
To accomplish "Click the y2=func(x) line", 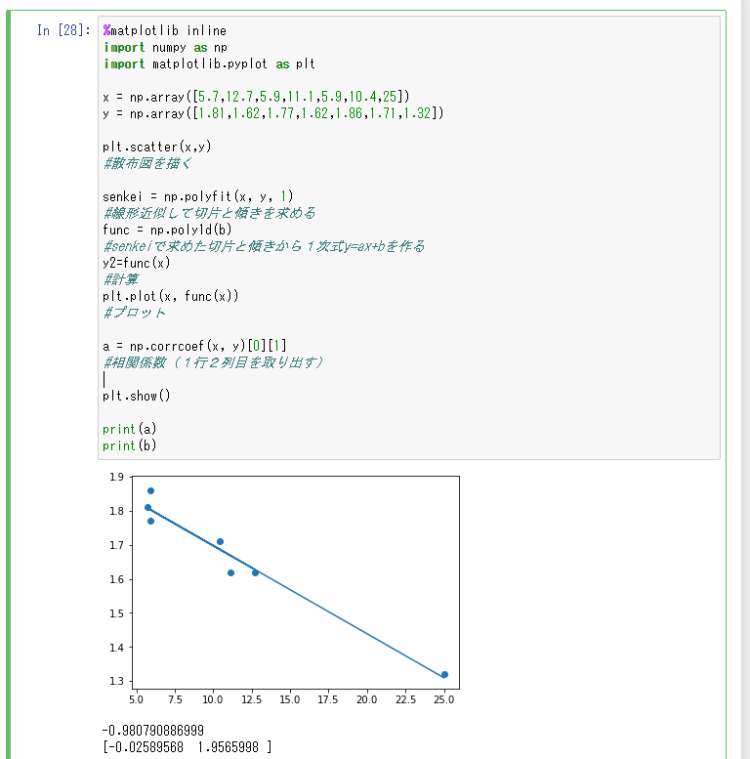I will (137, 263).
